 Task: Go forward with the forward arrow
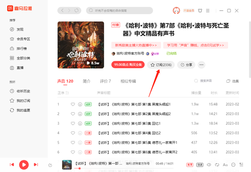click(69, 10)
